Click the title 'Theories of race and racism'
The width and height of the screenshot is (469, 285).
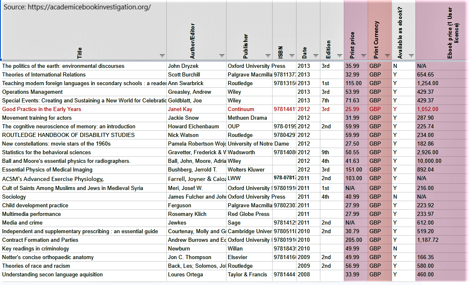pyautogui.click(x=36, y=266)
